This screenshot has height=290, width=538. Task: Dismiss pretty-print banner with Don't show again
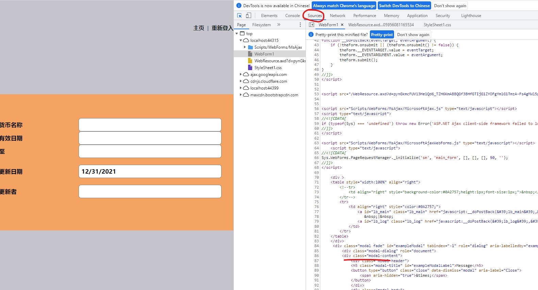[413, 34]
